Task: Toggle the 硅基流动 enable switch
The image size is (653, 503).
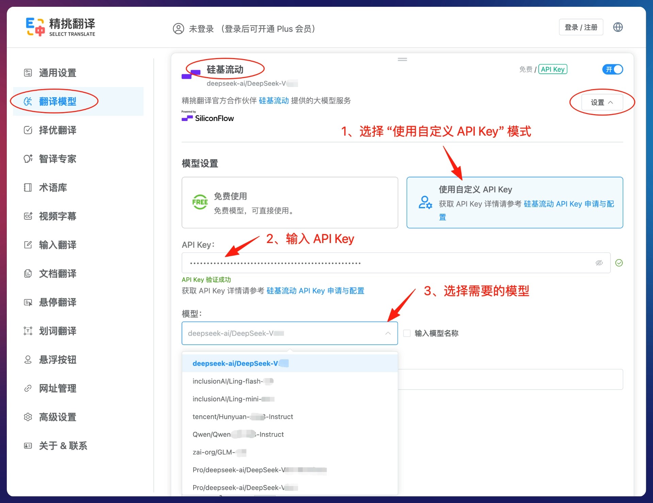Action: (612, 69)
